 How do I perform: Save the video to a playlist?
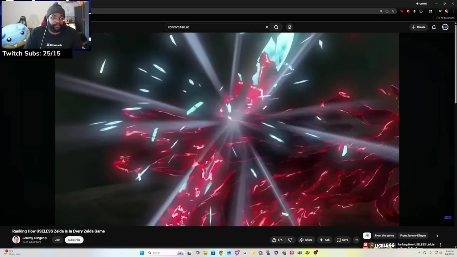click(342, 240)
